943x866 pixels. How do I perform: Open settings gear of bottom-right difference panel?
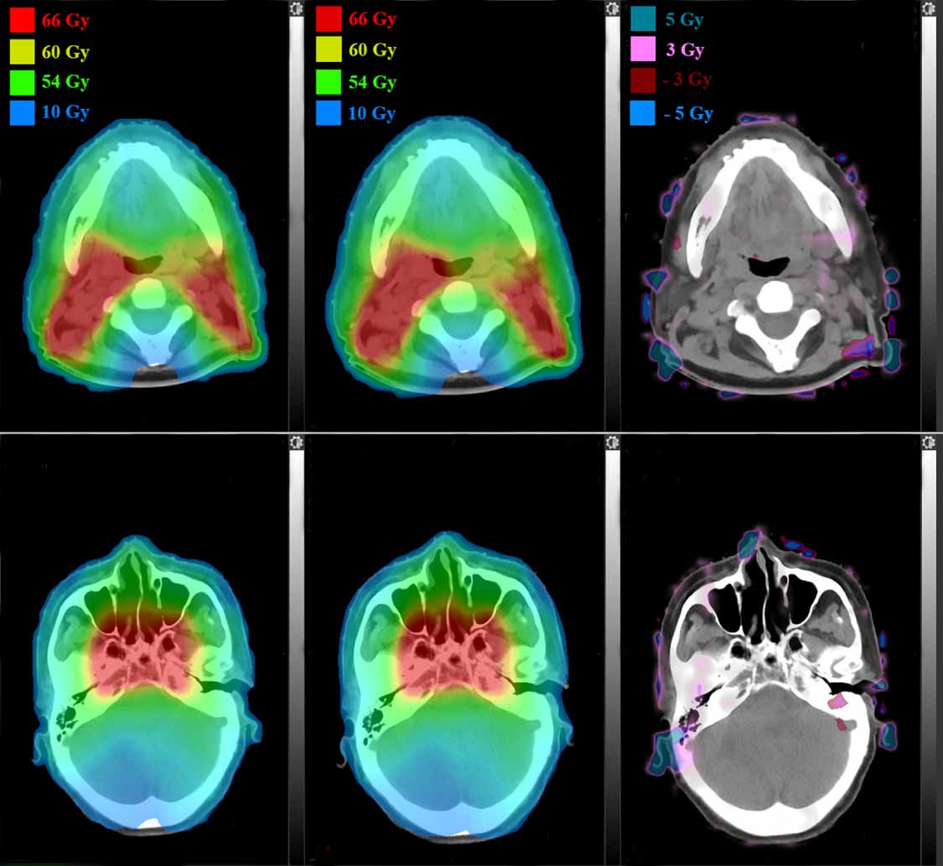pos(929,443)
